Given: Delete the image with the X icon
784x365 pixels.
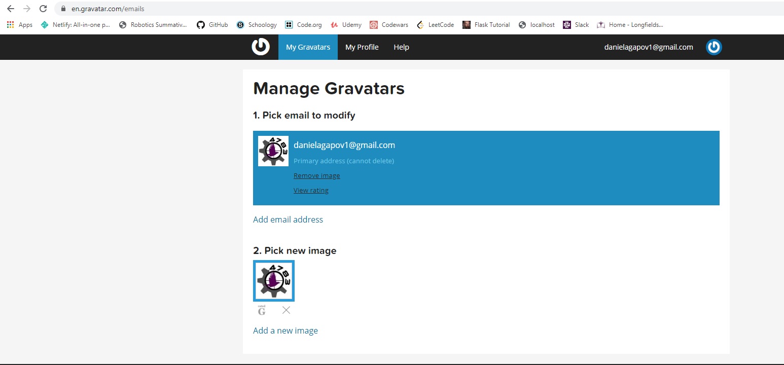Looking at the screenshot, I should [x=286, y=310].
